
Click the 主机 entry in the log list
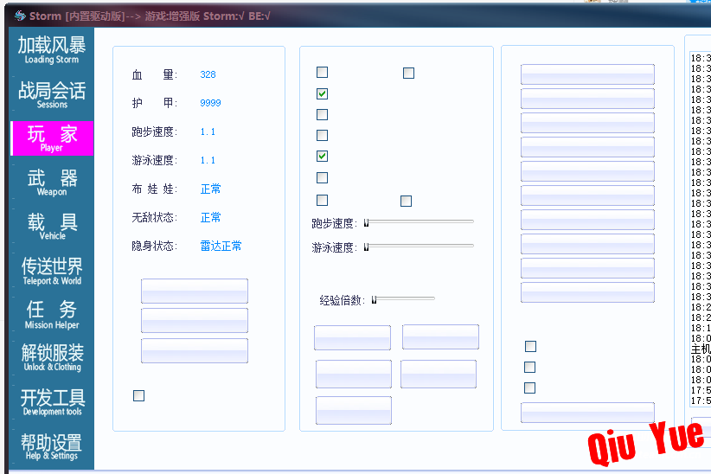point(701,349)
